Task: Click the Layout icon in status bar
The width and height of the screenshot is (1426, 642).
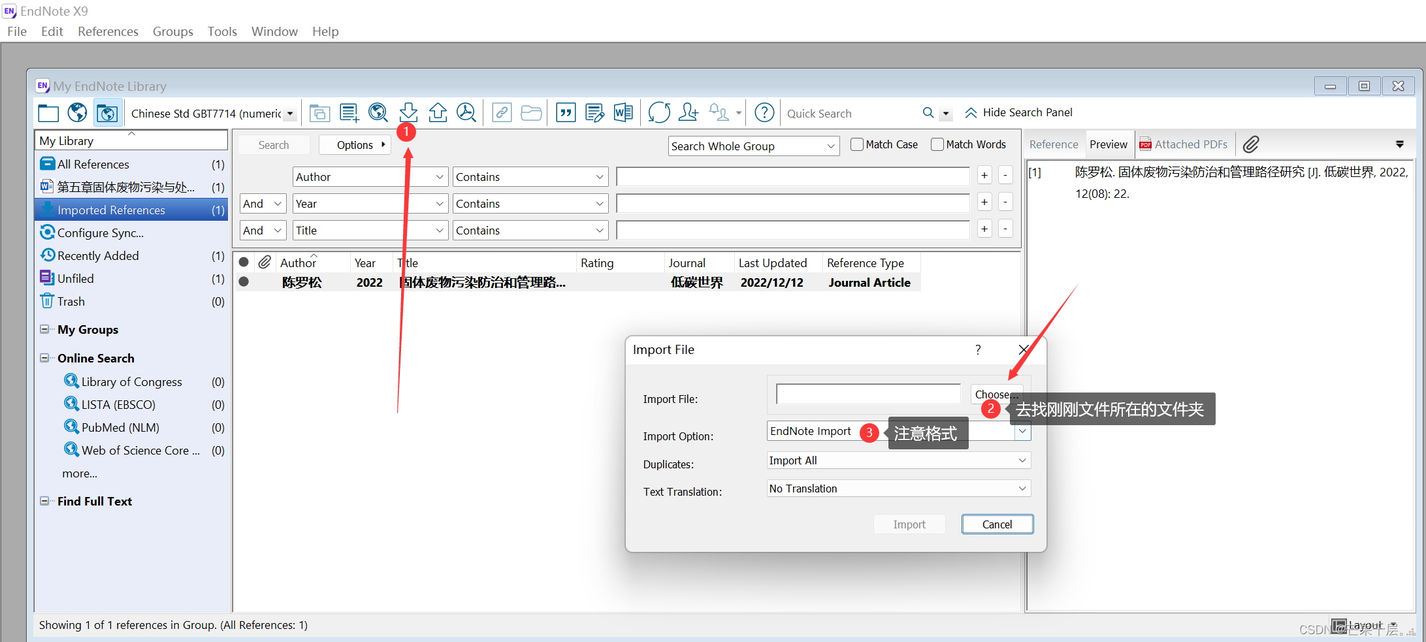Action: (1339, 626)
